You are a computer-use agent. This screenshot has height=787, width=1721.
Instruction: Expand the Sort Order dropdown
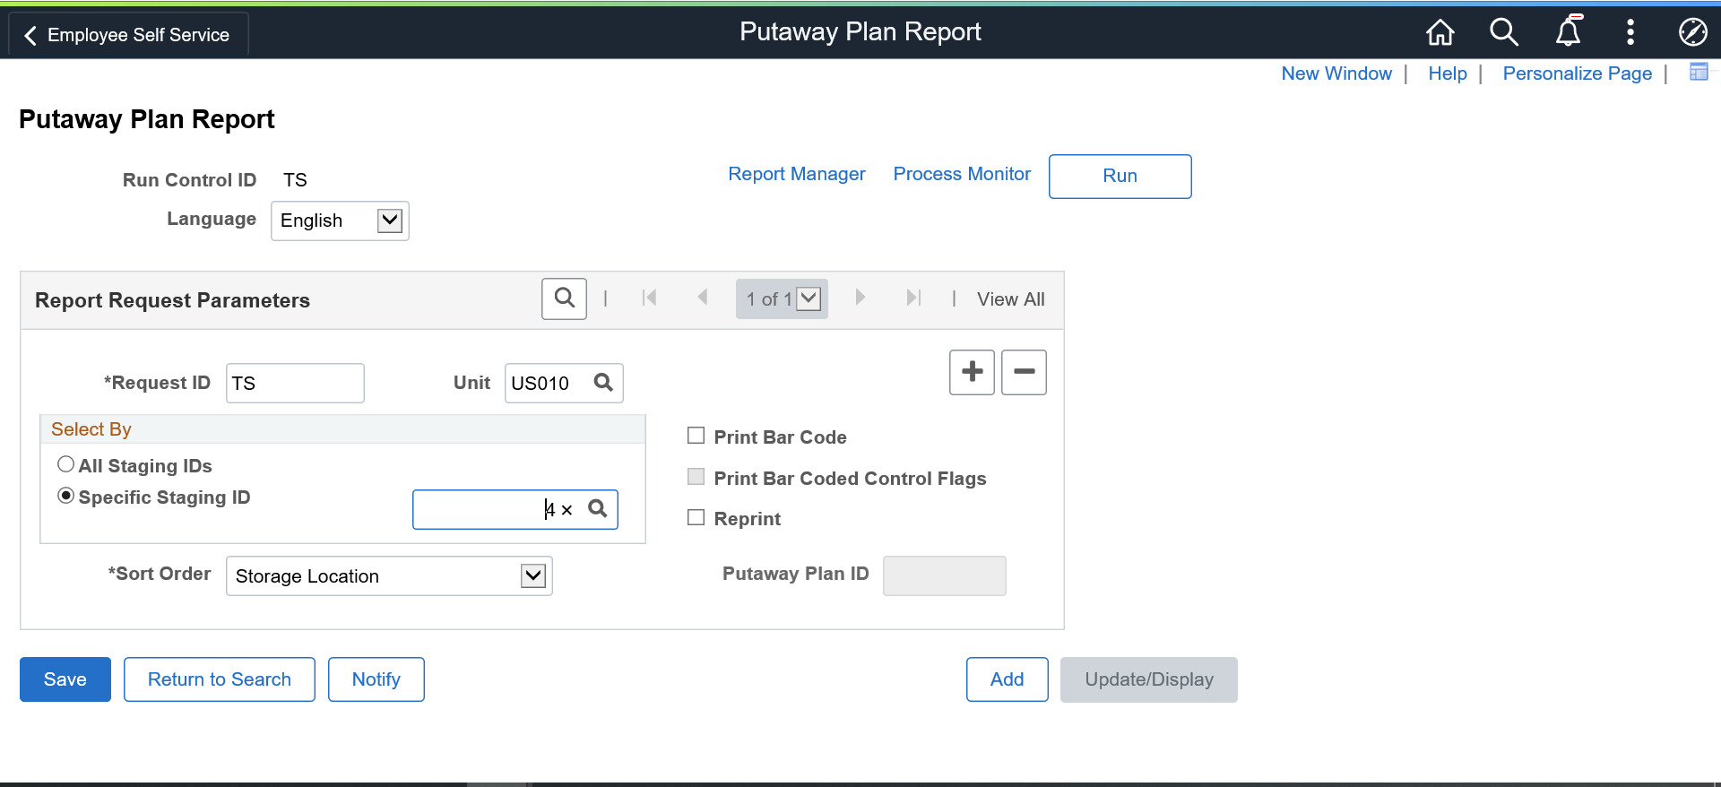[x=389, y=575]
